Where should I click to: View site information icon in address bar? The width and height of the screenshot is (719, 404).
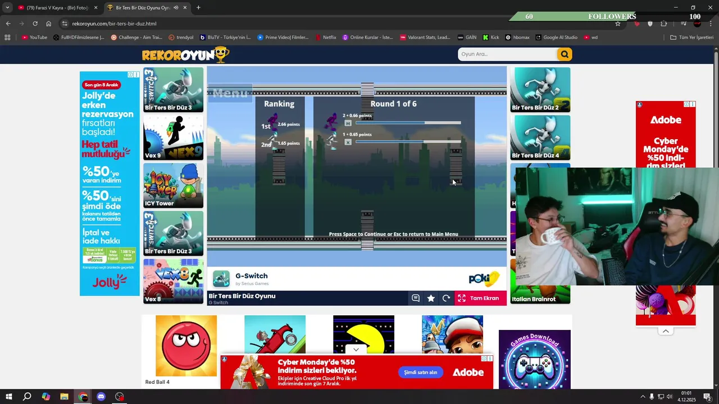pos(65,24)
